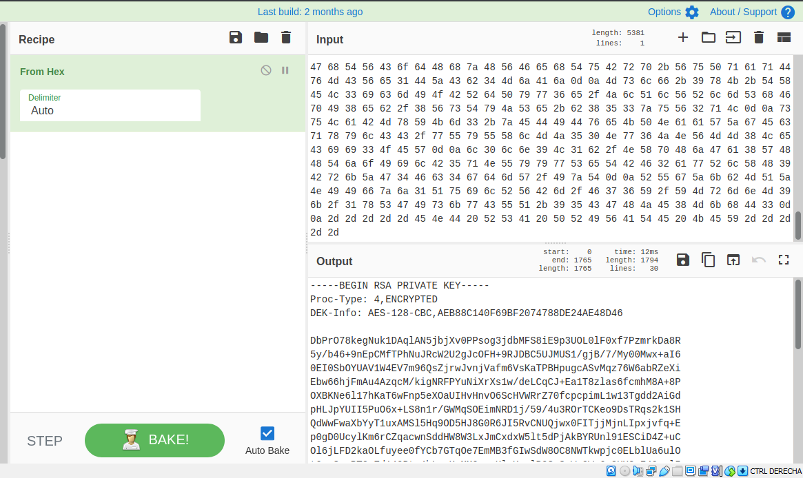The image size is (803, 478).
Task: Save the current recipe
Action: [x=236, y=38]
